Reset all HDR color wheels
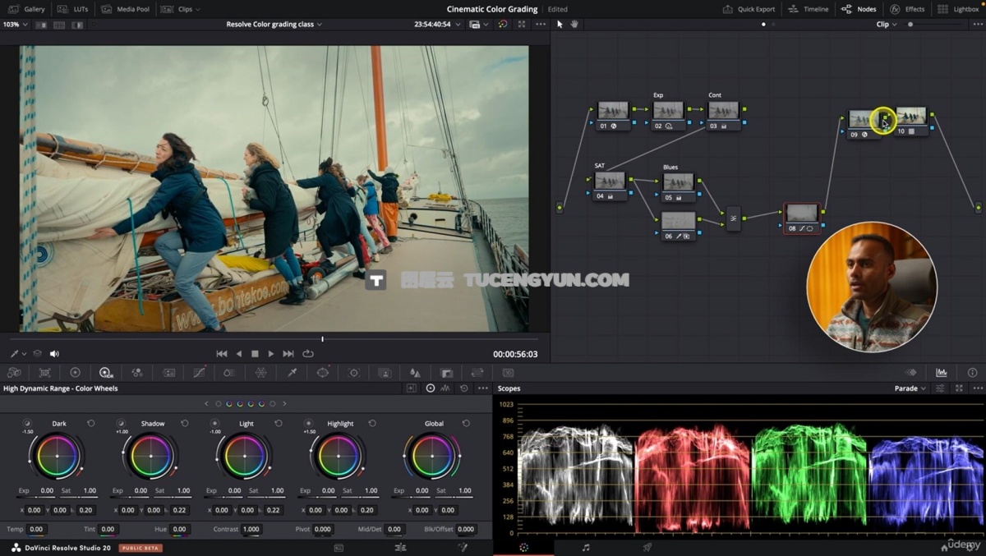This screenshot has height=556, width=986. click(x=464, y=388)
